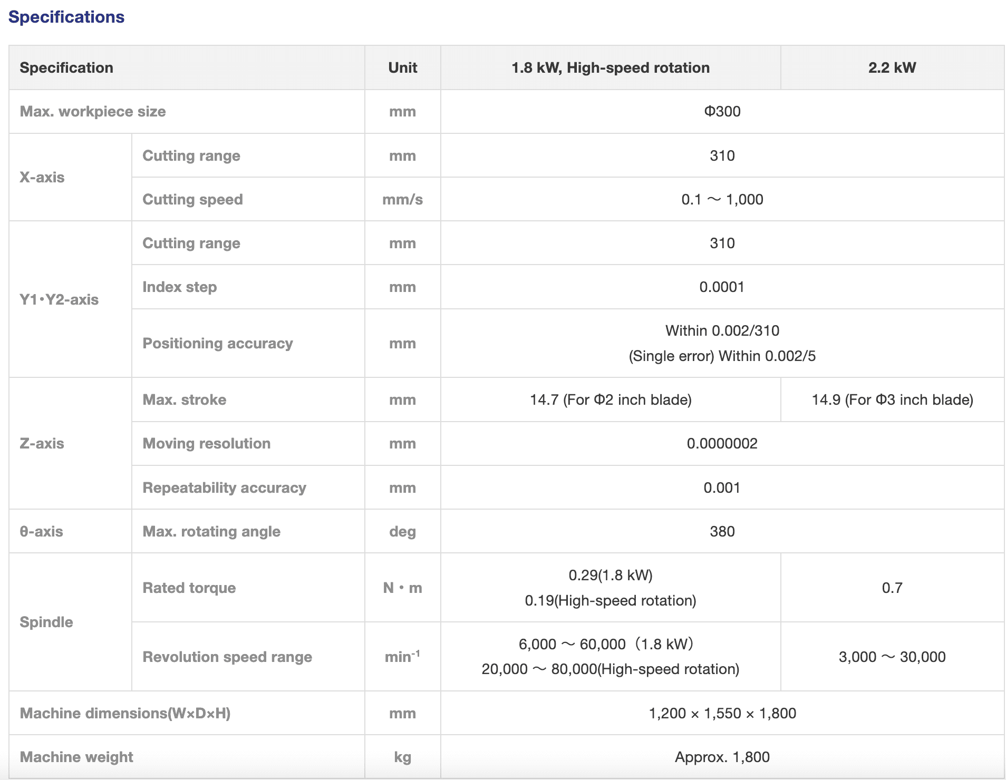The image size is (1006, 780).
Task: Click the Moving resolution value 0.0000002
Action: (x=722, y=443)
